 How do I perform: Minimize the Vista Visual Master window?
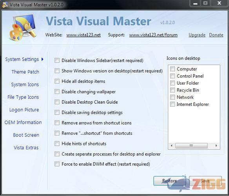tap(195, 3)
